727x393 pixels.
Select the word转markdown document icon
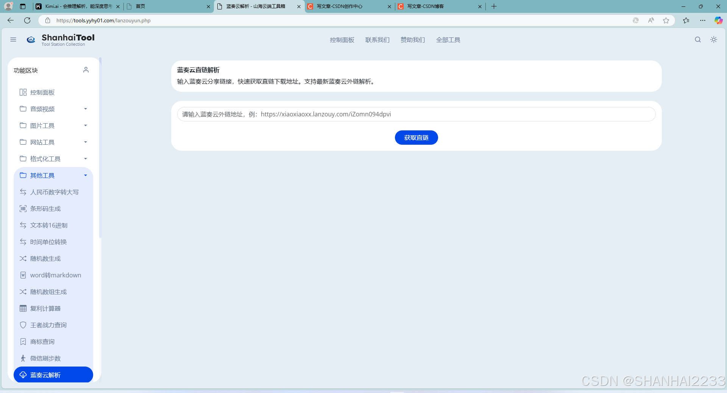pyautogui.click(x=23, y=275)
